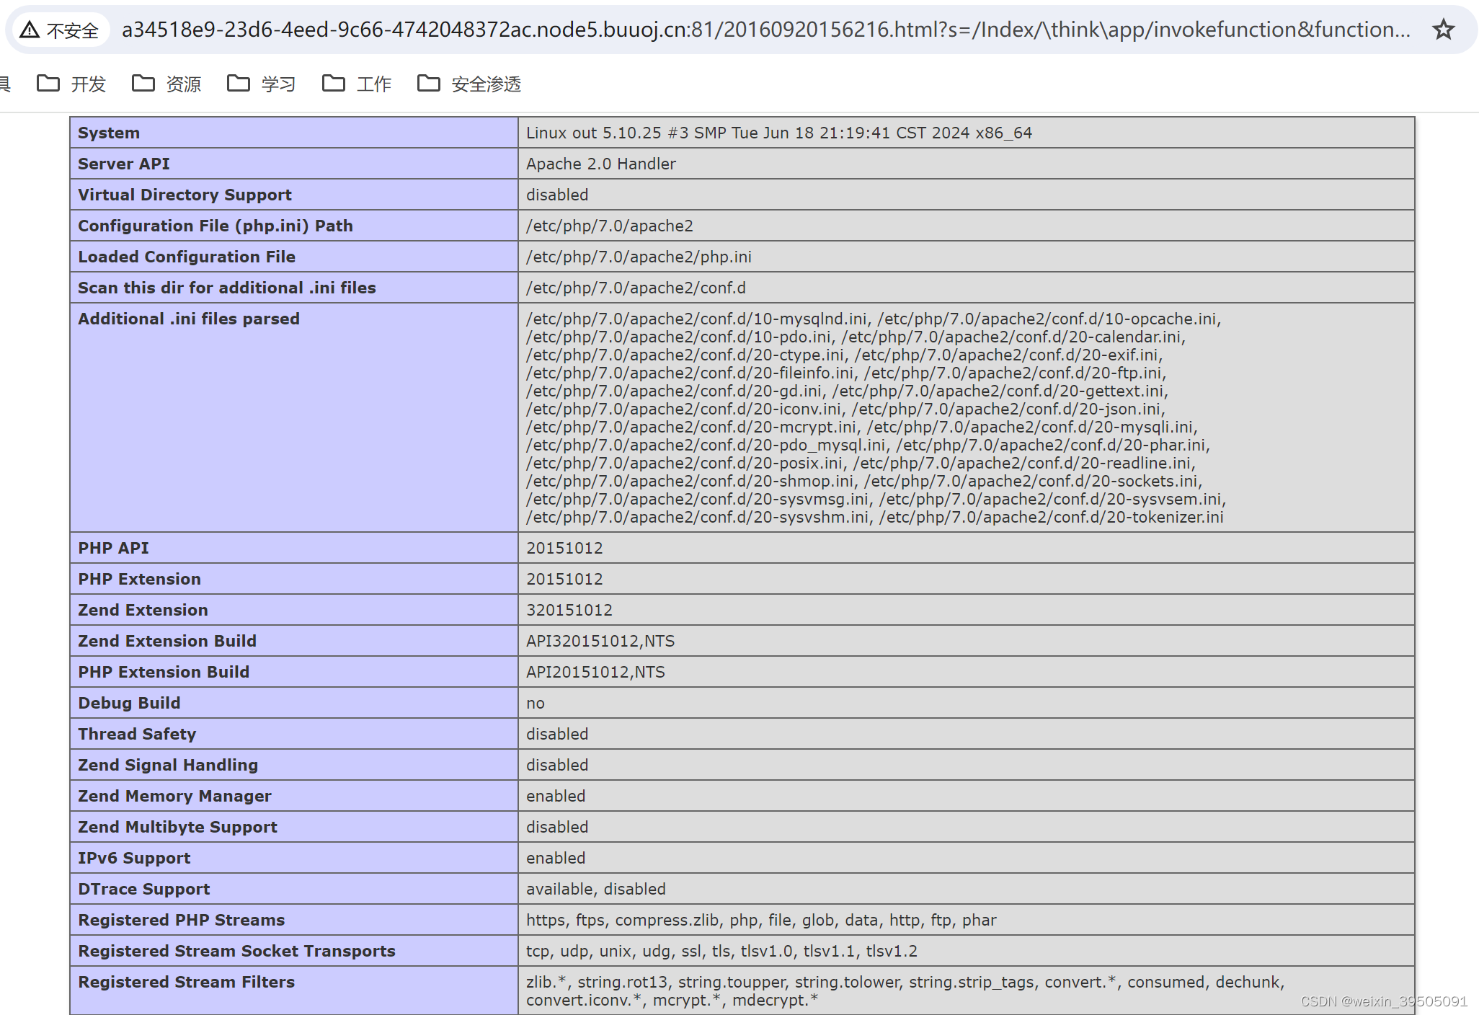Click the Linux out kernel version text

coord(778,133)
